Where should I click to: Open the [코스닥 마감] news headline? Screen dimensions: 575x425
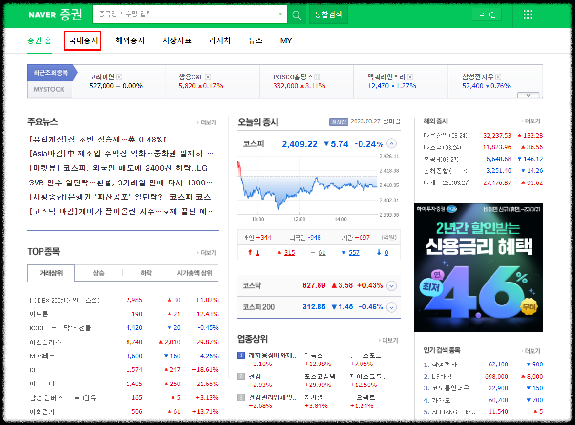tap(121, 211)
